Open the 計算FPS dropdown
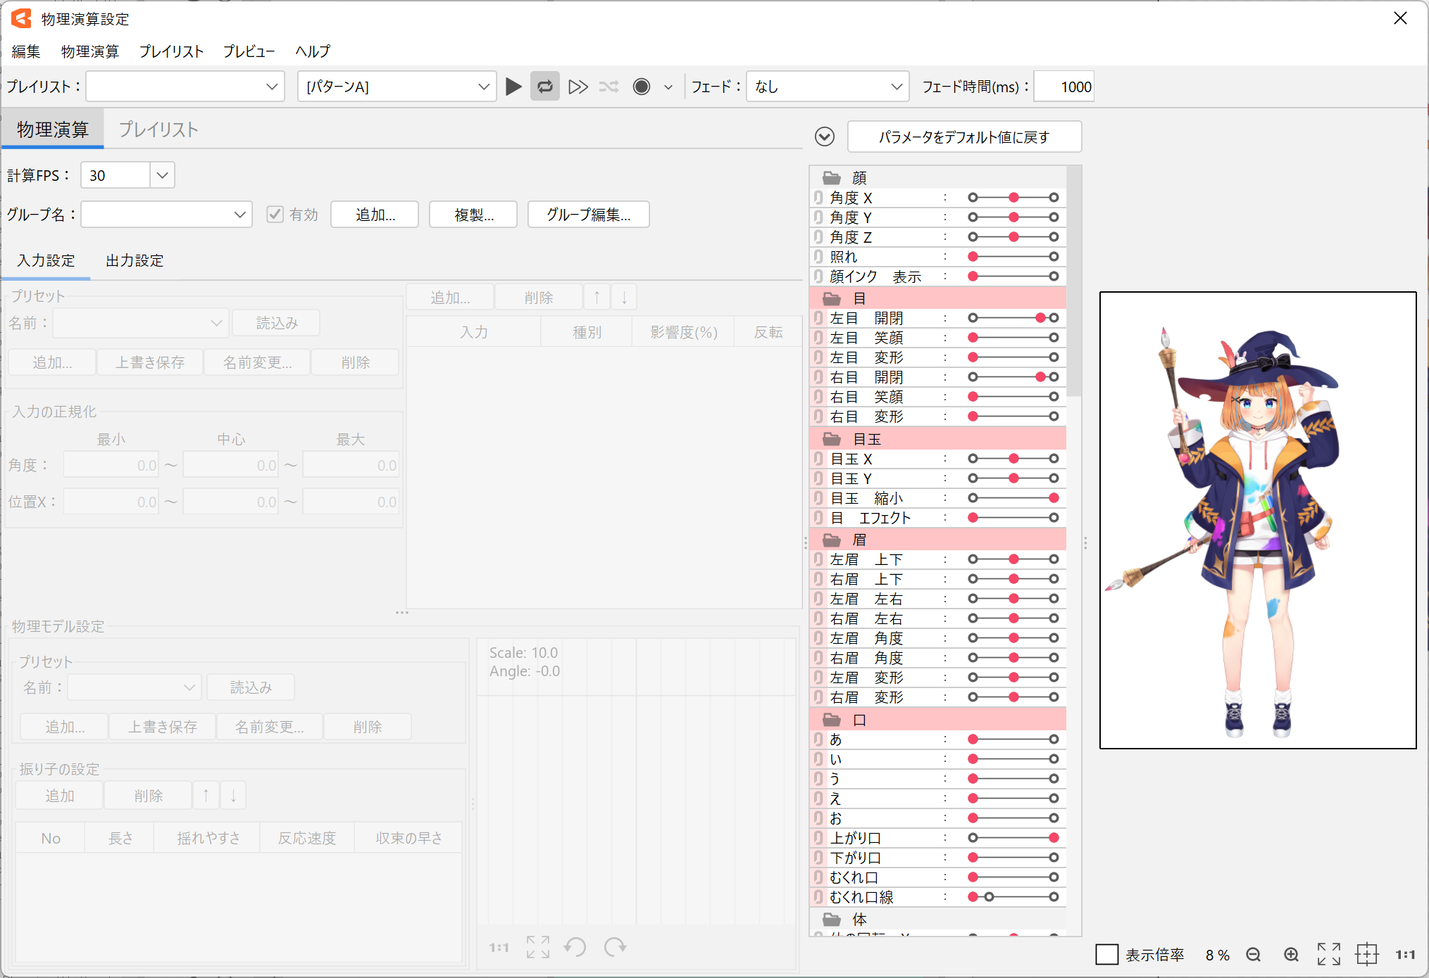The image size is (1429, 978). (162, 175)
